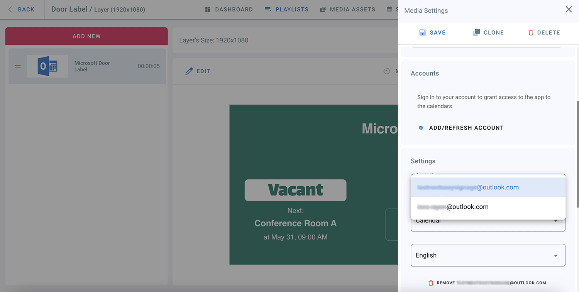The image size is (579, 292).
Task: Click the Edit pencil icon
Action: (189, 71)
